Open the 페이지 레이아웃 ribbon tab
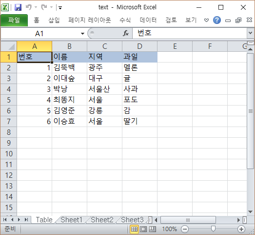This screenshot has width=255, height=235. [x=89, y=20]
